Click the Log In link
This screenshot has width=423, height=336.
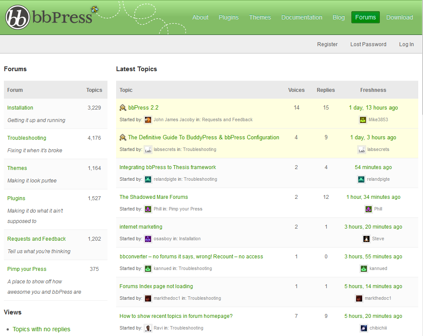[x=406, y=44]
